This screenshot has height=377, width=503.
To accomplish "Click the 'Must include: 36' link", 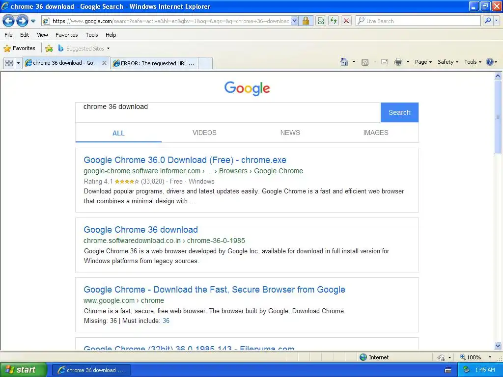I will coord(166,321).
